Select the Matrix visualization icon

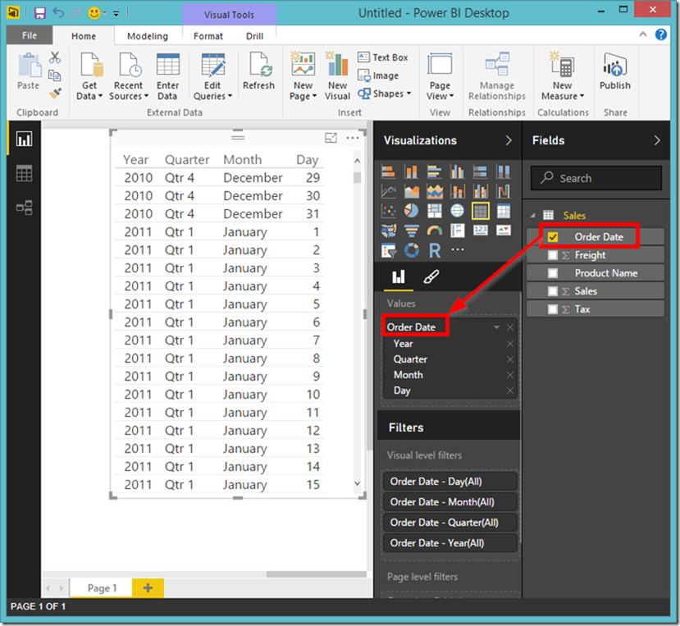coord(480,211)
